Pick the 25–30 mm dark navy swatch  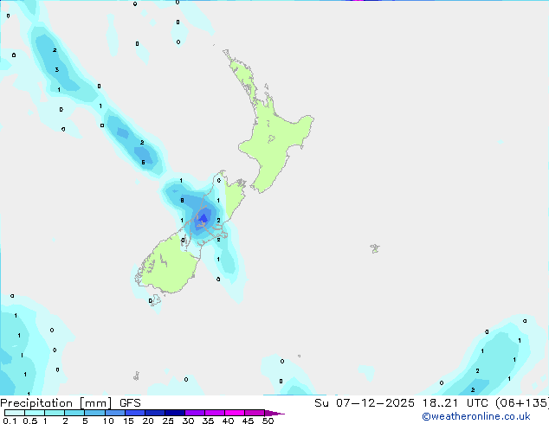pyautogui.click(x=174, y=413)
